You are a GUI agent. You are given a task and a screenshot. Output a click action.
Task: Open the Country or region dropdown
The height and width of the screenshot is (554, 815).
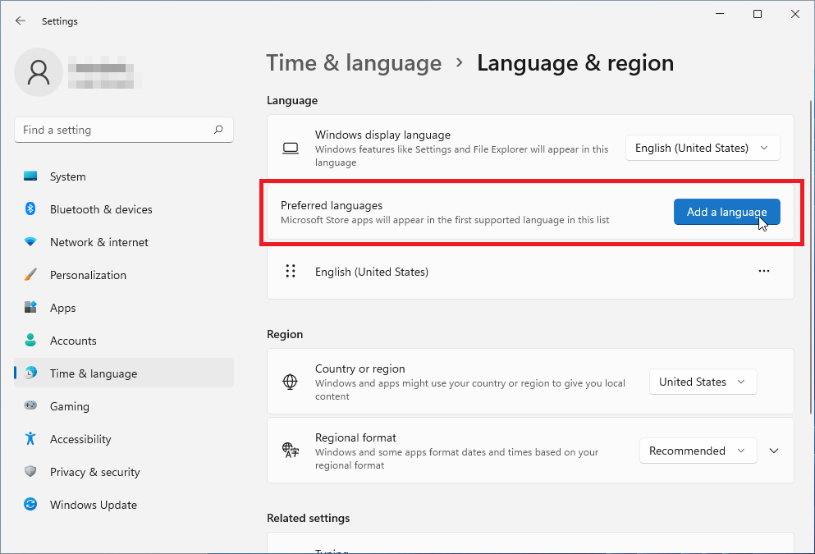pyautogui.click(x=703, y=382)
